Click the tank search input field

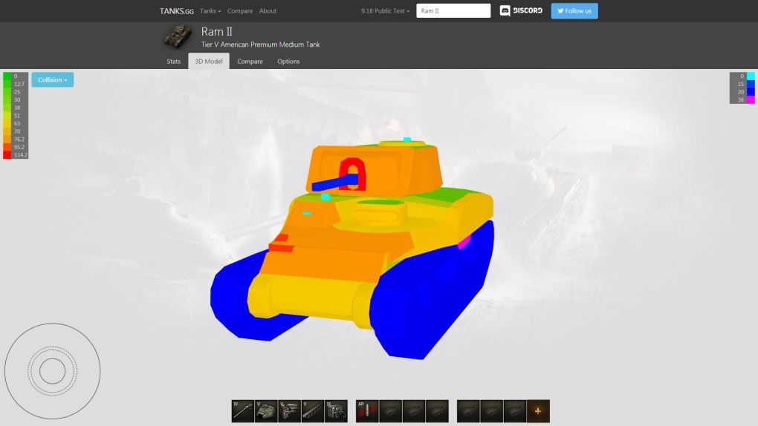(453, 11)
